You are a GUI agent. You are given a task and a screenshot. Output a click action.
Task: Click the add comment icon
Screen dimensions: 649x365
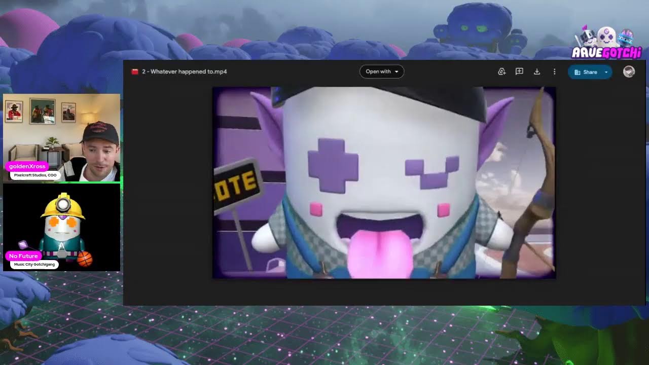pos(519,72)
